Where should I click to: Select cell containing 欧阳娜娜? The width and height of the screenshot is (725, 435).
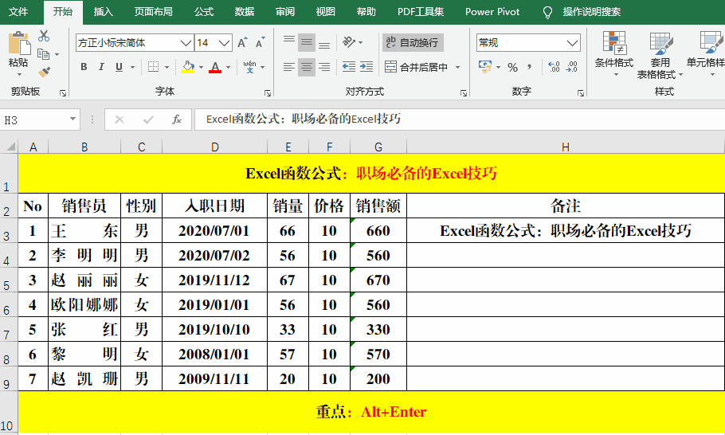(84, 304)
